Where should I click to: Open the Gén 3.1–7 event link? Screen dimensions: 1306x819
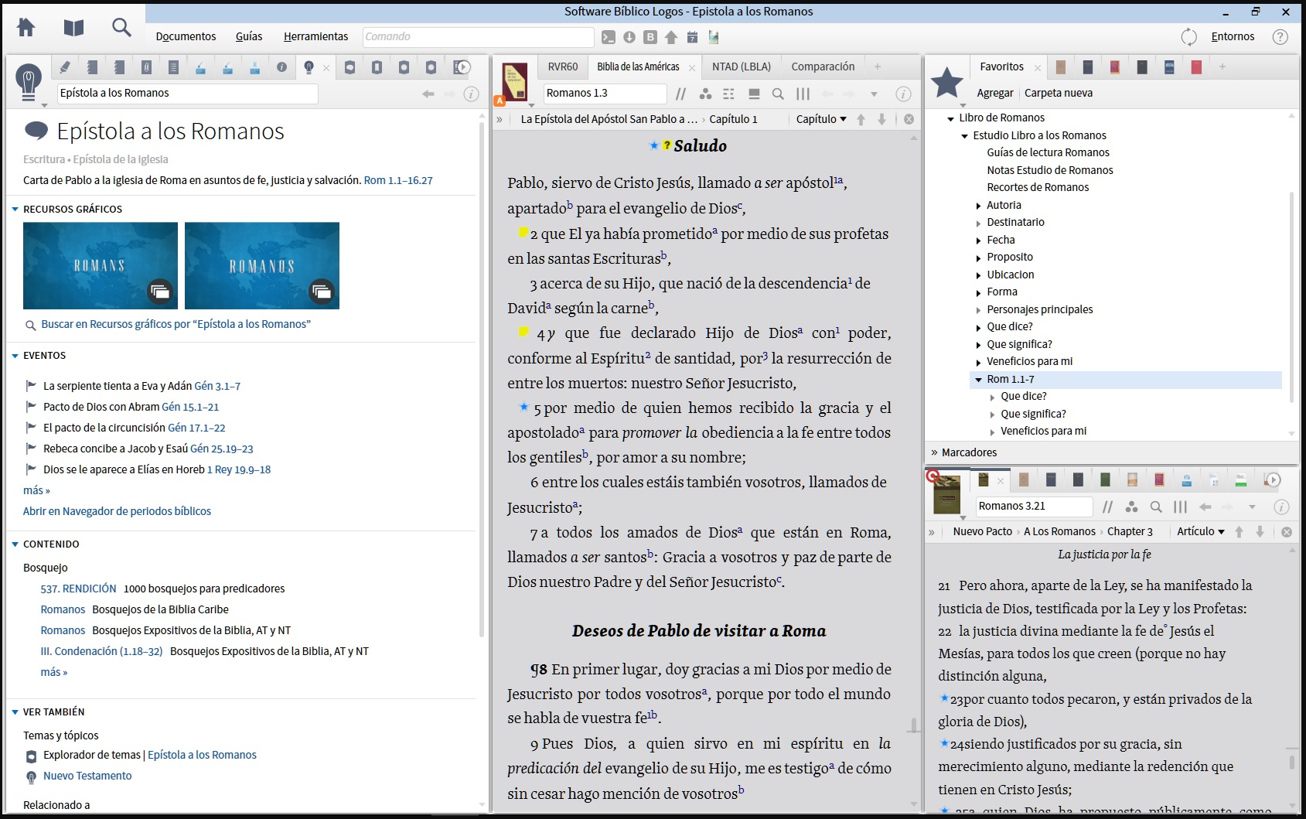click(x=217, y=386)
